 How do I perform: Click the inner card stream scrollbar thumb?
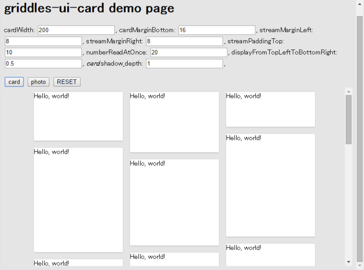coord(349,119)
